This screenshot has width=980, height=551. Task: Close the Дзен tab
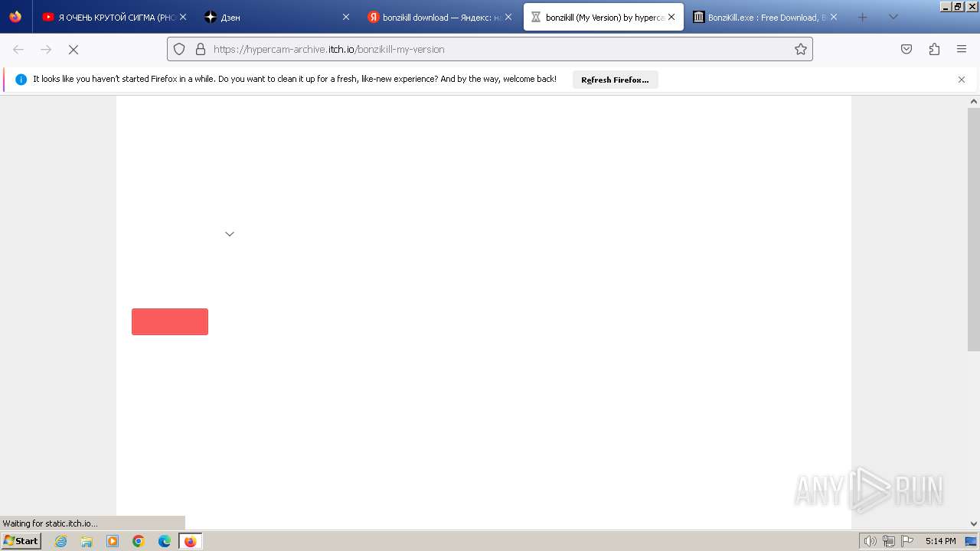pyautogui.click(x=345, y=17)
